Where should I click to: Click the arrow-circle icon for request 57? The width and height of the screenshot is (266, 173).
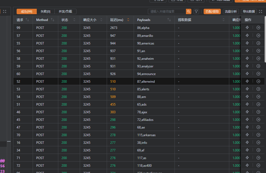[x=258, y=35]
